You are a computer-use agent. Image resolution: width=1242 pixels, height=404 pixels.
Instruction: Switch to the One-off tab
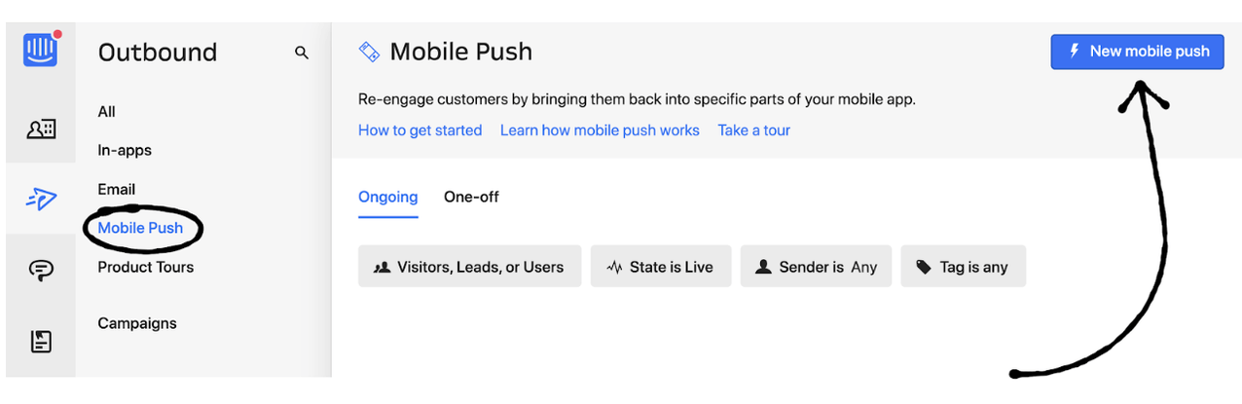pyautogui.click(x=471, y=197)
